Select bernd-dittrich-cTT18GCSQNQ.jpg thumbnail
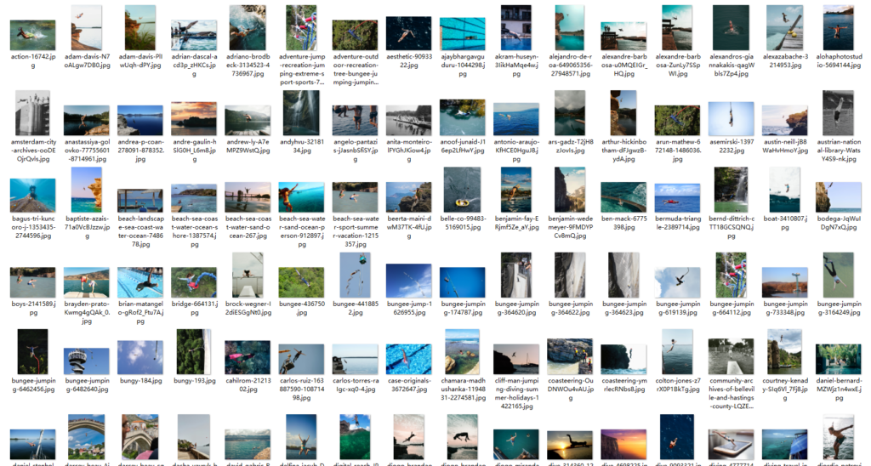 (732, 190)
